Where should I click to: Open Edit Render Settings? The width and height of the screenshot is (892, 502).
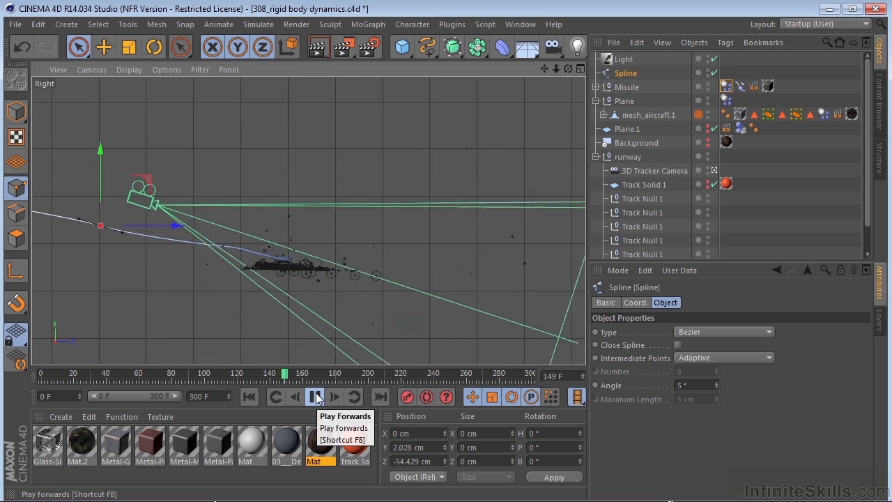tap(369, 47)
